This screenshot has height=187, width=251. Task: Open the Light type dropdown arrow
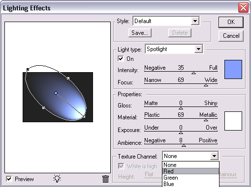point(198,49)
